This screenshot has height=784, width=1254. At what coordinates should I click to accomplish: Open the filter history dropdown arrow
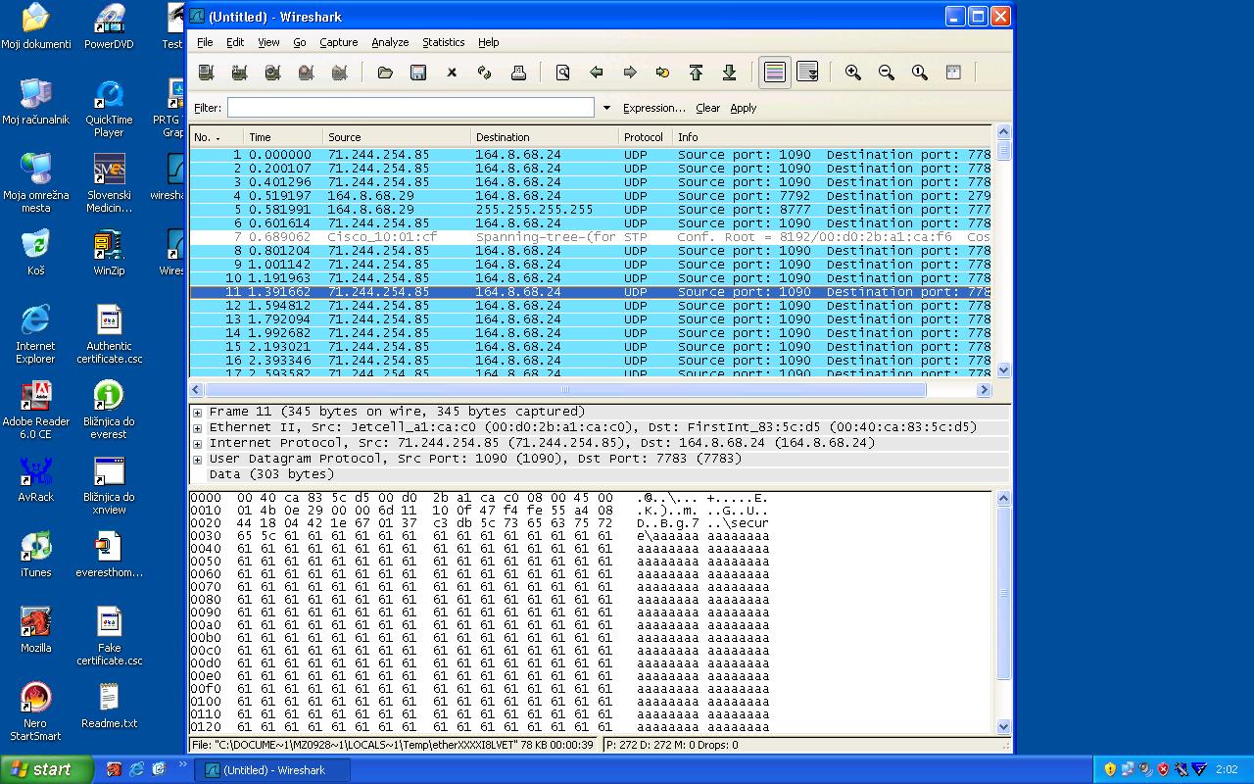(606, 108)
